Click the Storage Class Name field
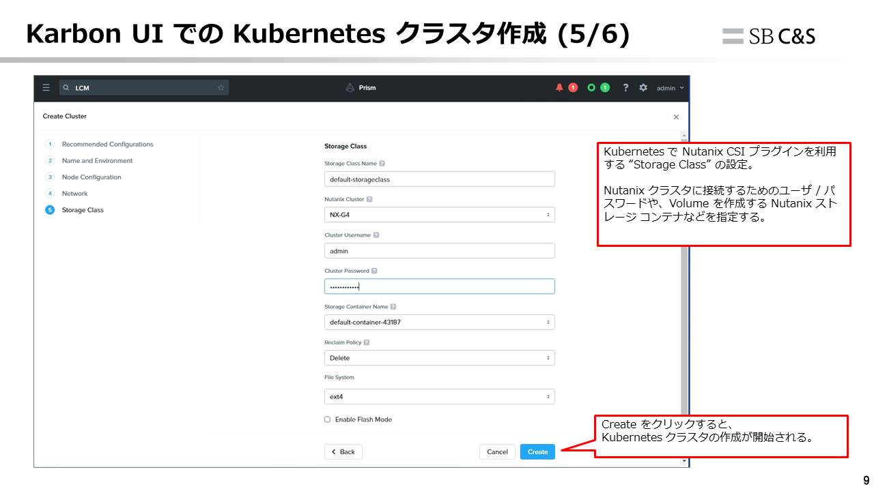This screenshot has height=491, width=874. (x=440, y=179)
